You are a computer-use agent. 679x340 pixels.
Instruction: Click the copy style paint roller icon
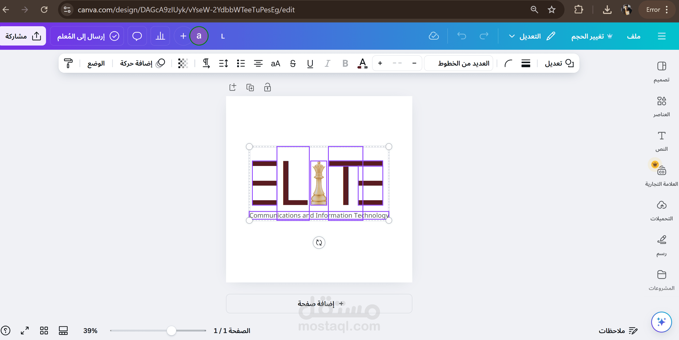[x=68, y=63]
